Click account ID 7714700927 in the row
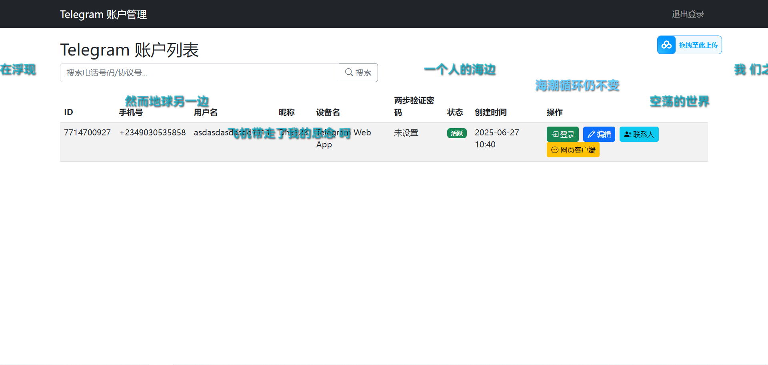768x365 pixels. click(87, 133)
